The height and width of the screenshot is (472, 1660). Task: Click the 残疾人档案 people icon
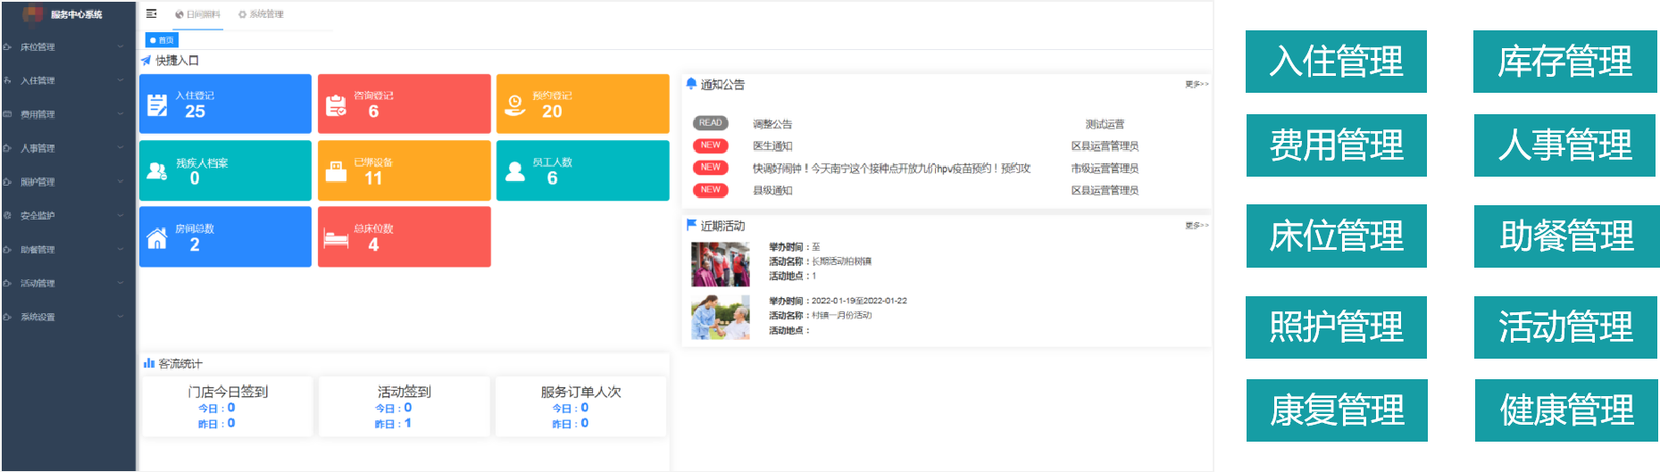[x=157, y=171]
